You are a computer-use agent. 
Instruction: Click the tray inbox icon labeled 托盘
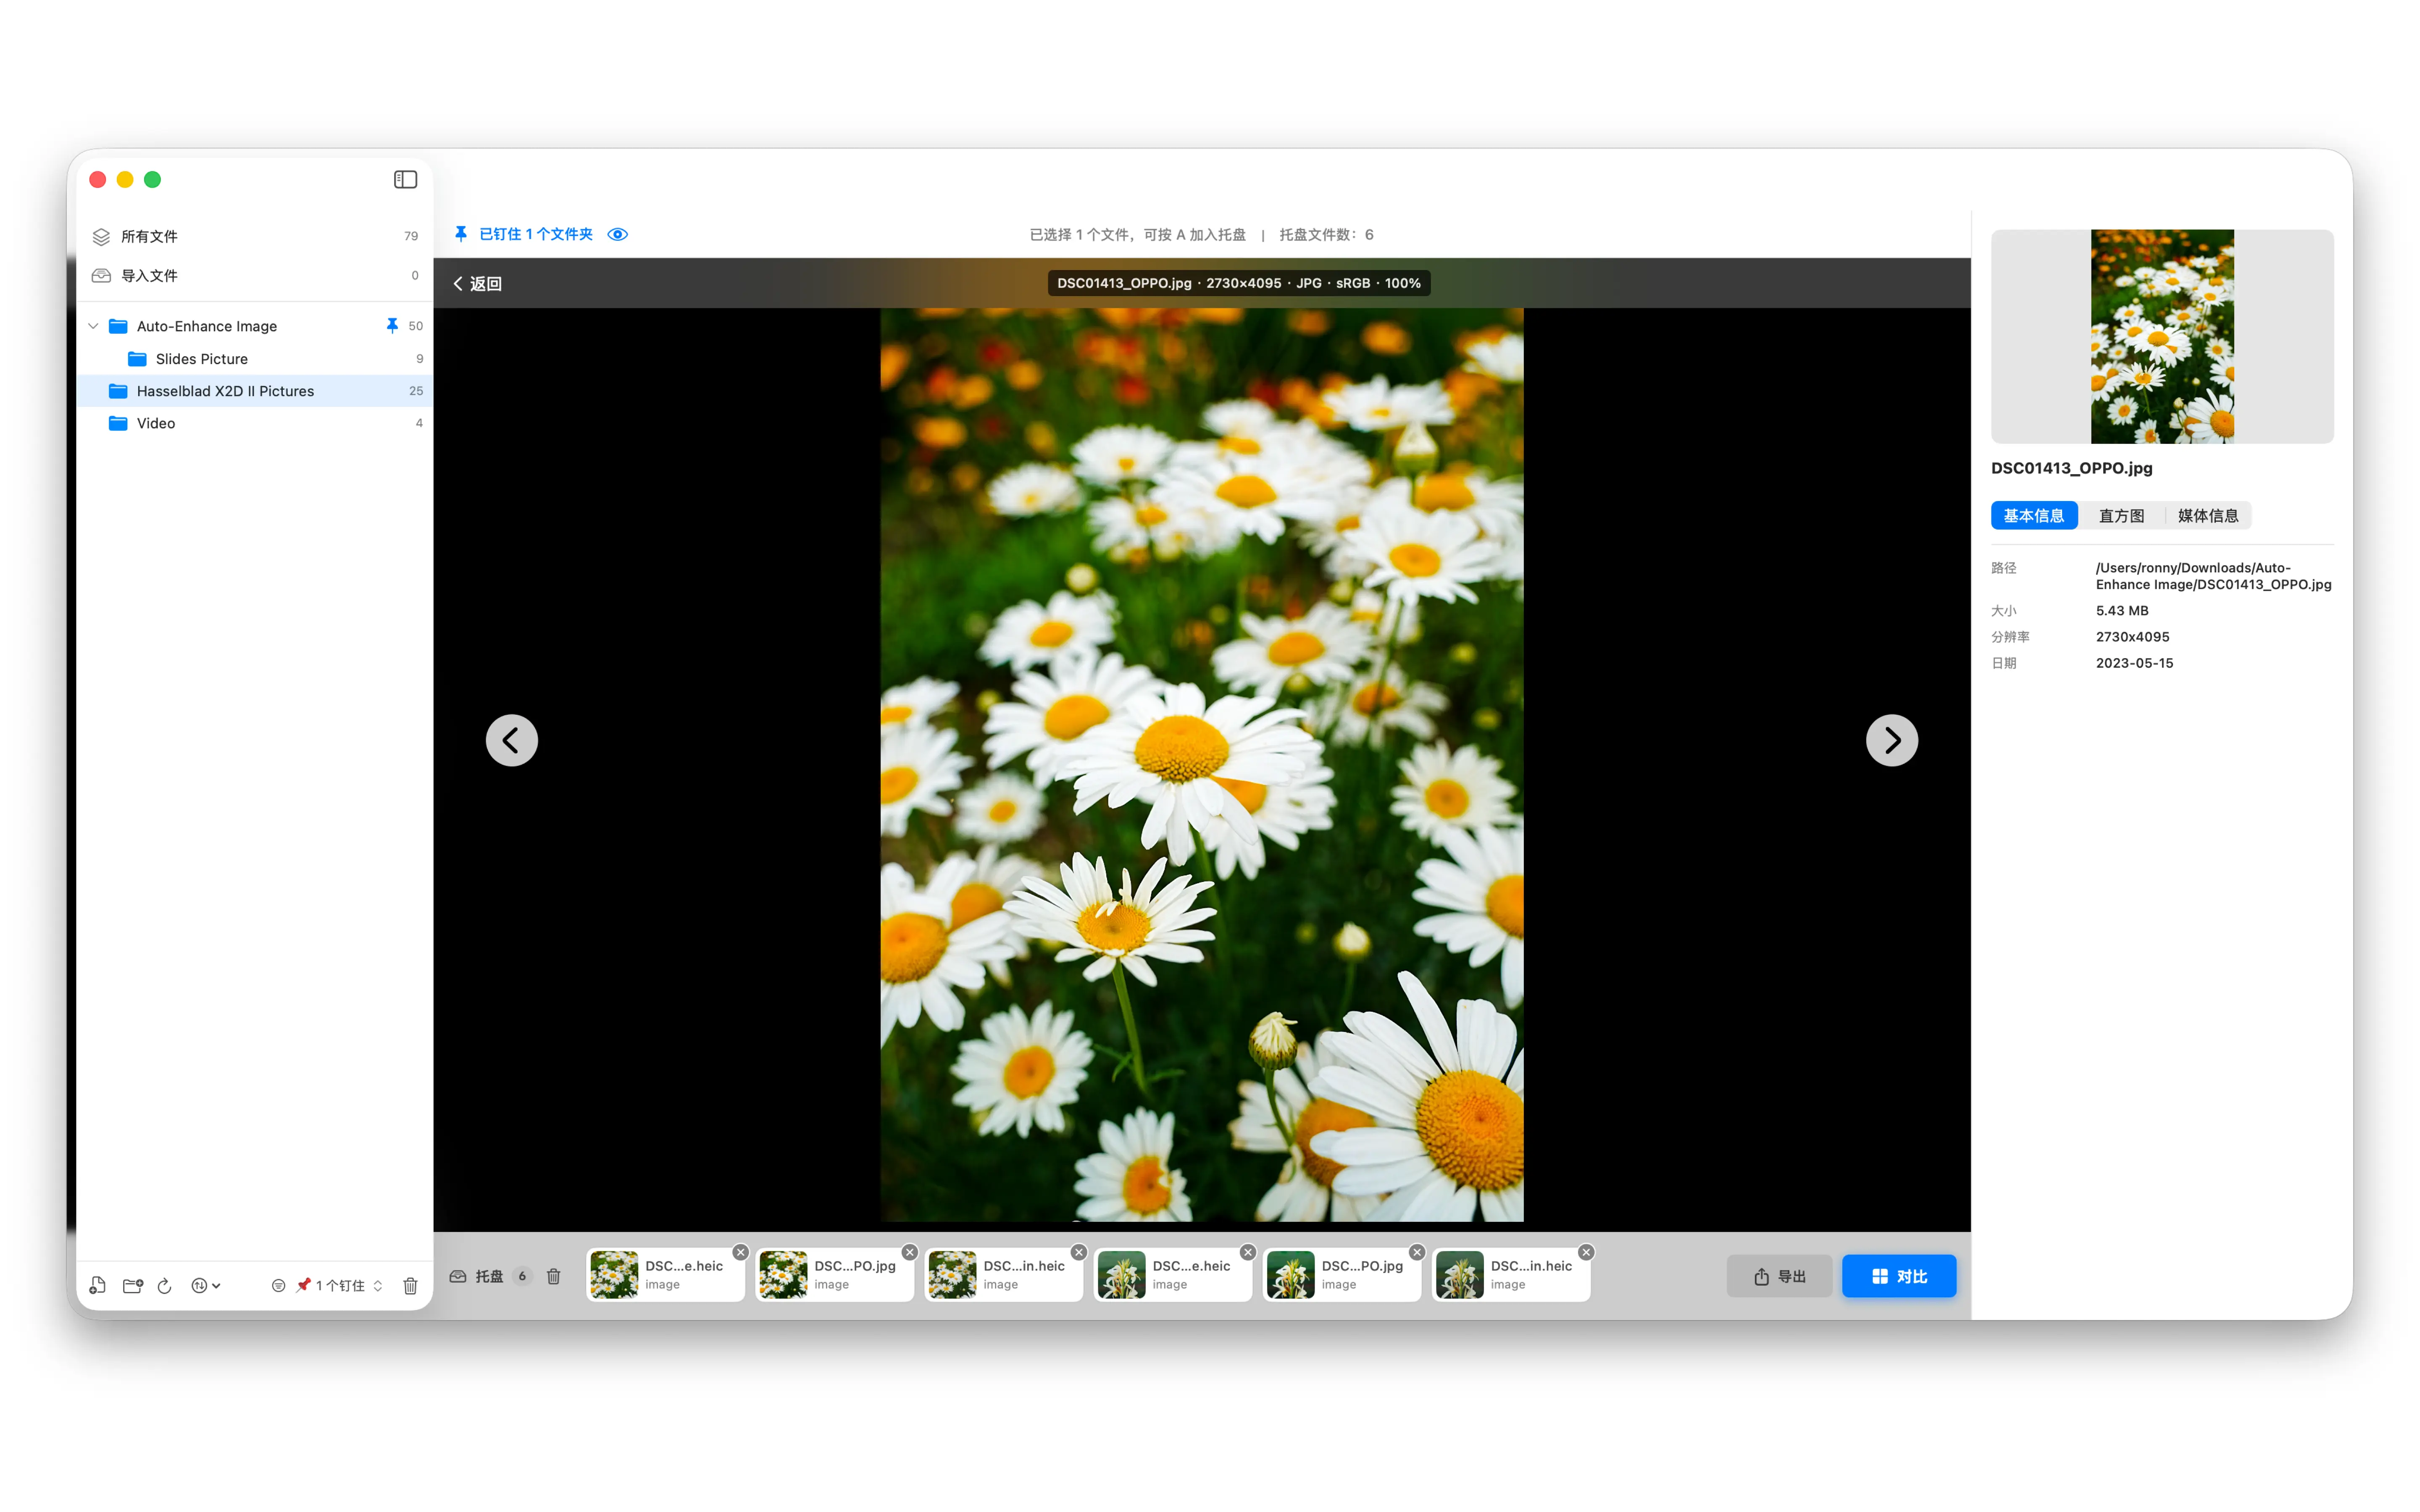click(x=457, y=1276)
